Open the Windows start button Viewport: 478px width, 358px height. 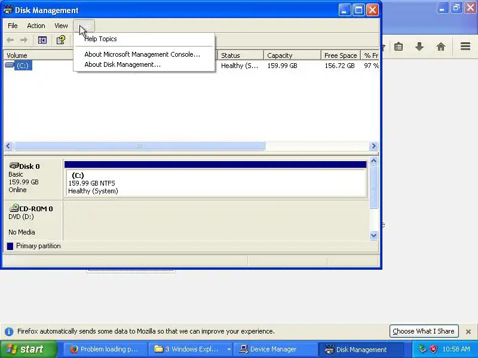point(28,349)
